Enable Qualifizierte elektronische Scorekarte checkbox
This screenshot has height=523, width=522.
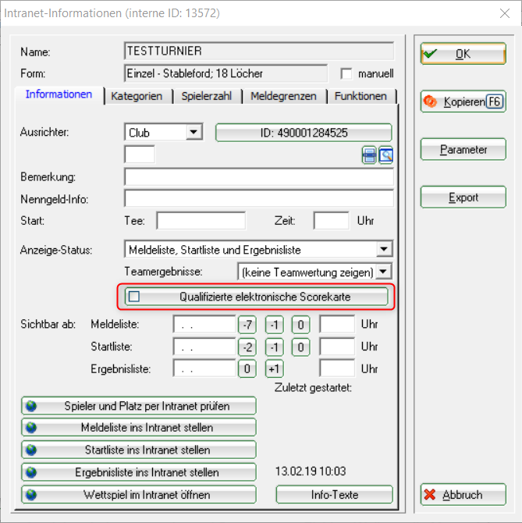[134, 297]
